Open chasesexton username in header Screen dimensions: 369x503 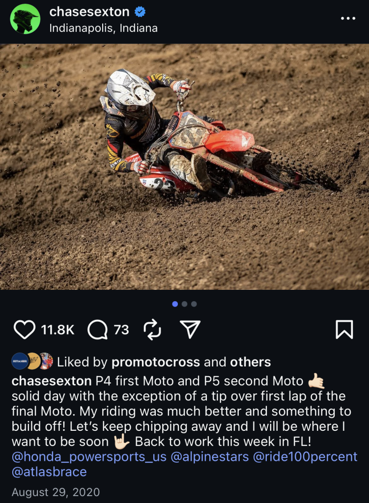coord(89,12)
